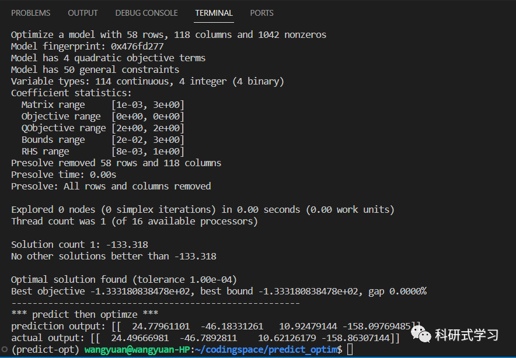The height and width of the screenshot is (358, 516).
Task: Switch to the PROBLEMS tab
Action: [x=30, y=13]
